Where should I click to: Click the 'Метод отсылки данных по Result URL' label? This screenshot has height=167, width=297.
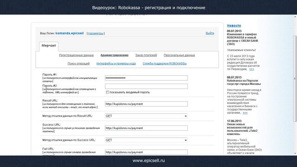(x=67, y=116)
